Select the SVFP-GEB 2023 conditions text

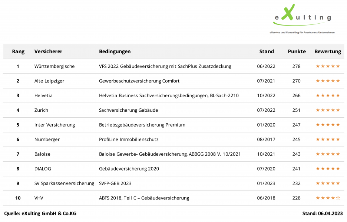(115, 184)
